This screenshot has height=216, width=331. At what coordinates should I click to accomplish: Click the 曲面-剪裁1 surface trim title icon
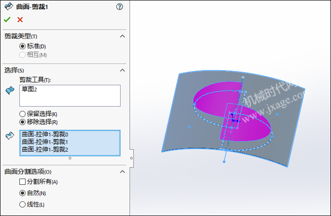(x=9, y=7)
